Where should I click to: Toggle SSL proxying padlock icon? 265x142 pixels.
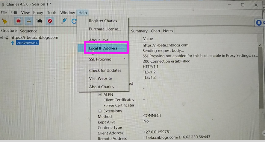pos(29,21)
